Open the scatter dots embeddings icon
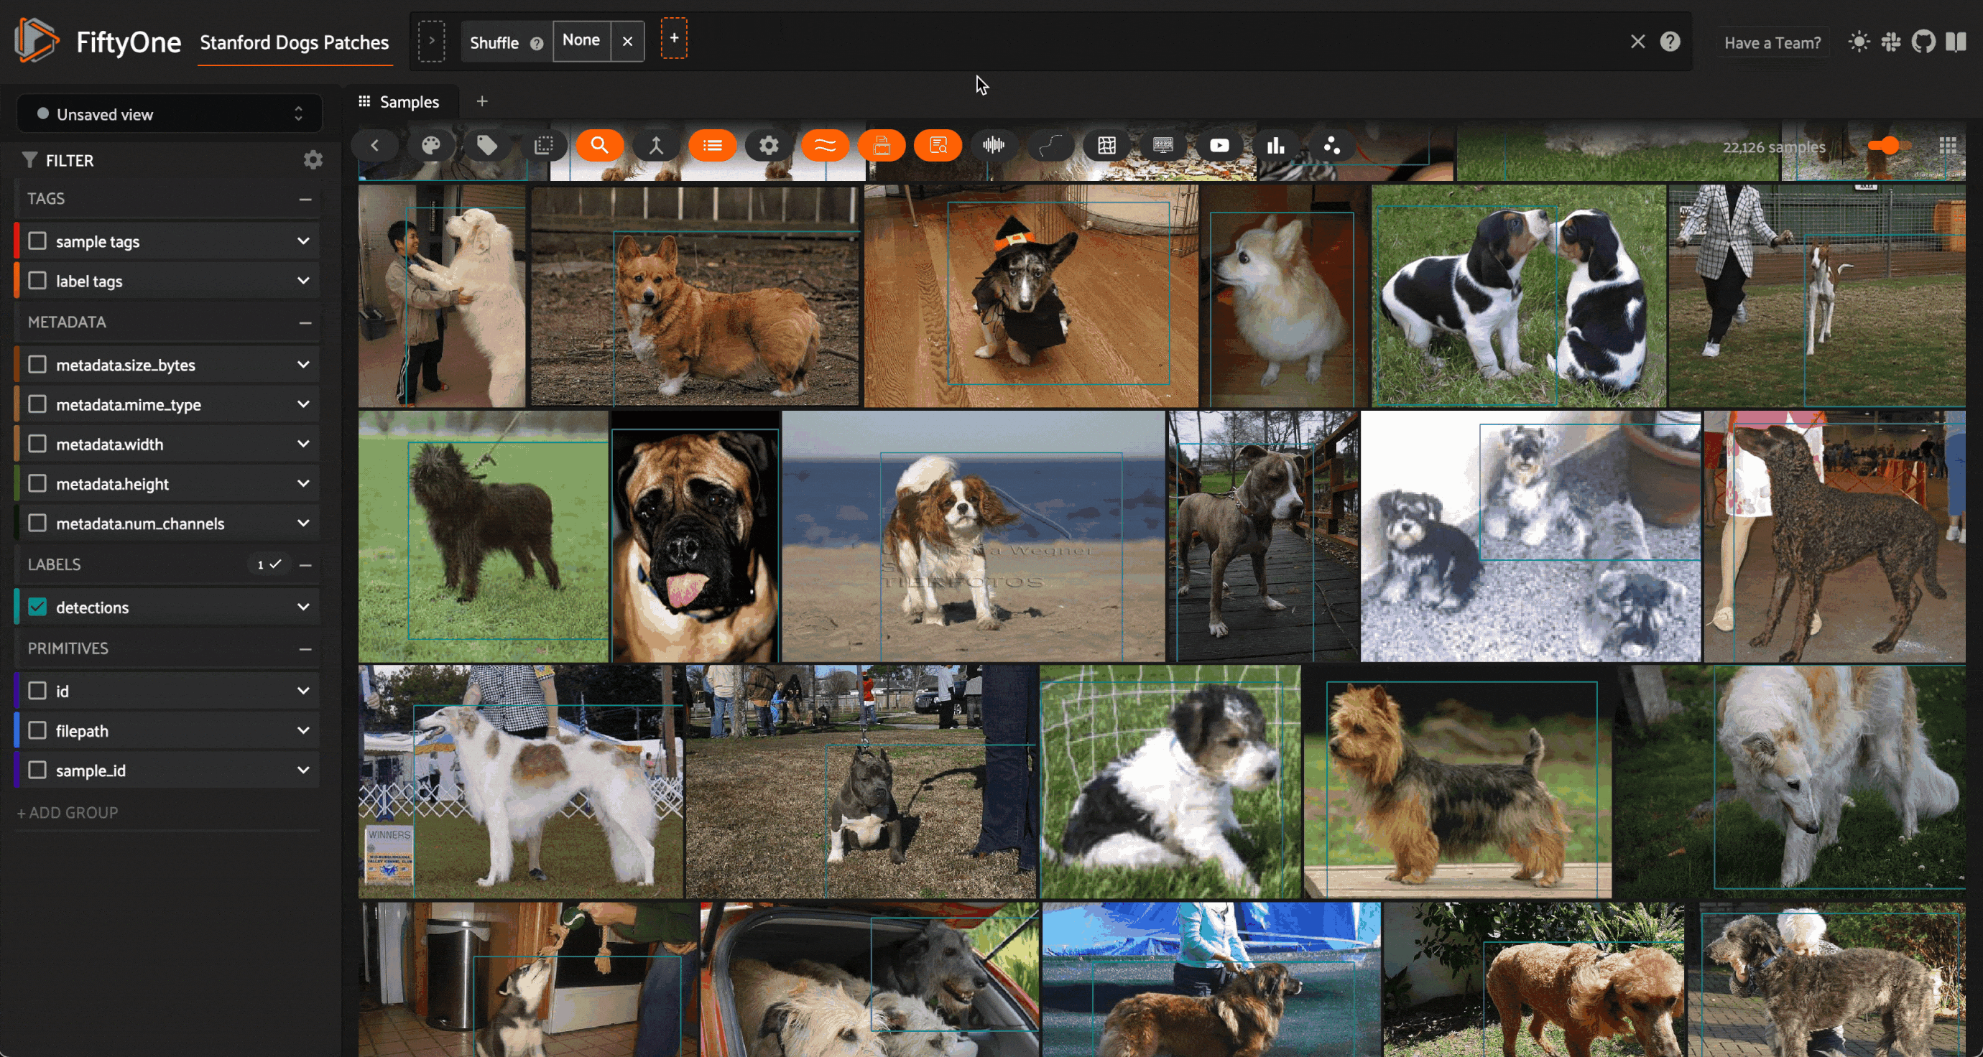 (x=1332, y=145)
